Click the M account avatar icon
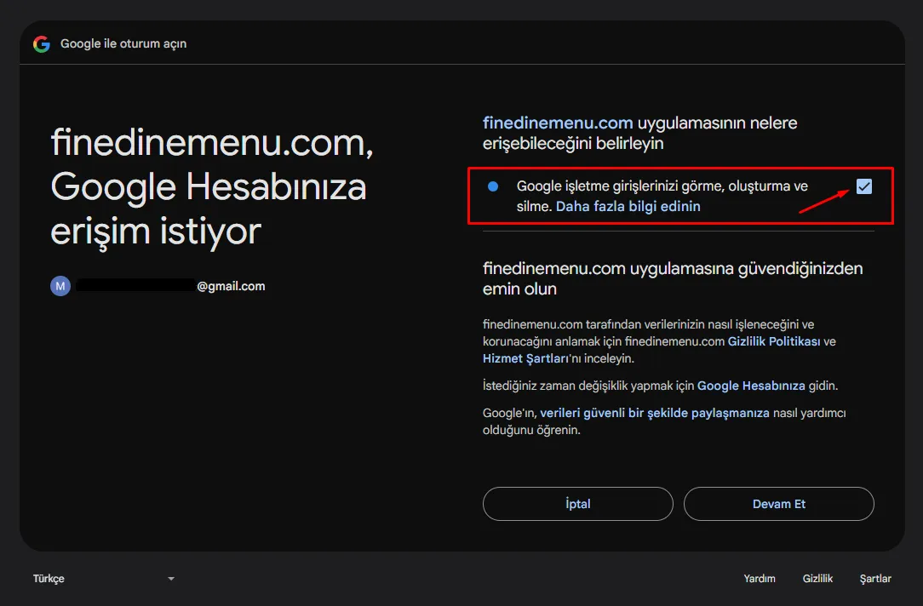Screen dimensions: 923x606 tap(60, 286)
